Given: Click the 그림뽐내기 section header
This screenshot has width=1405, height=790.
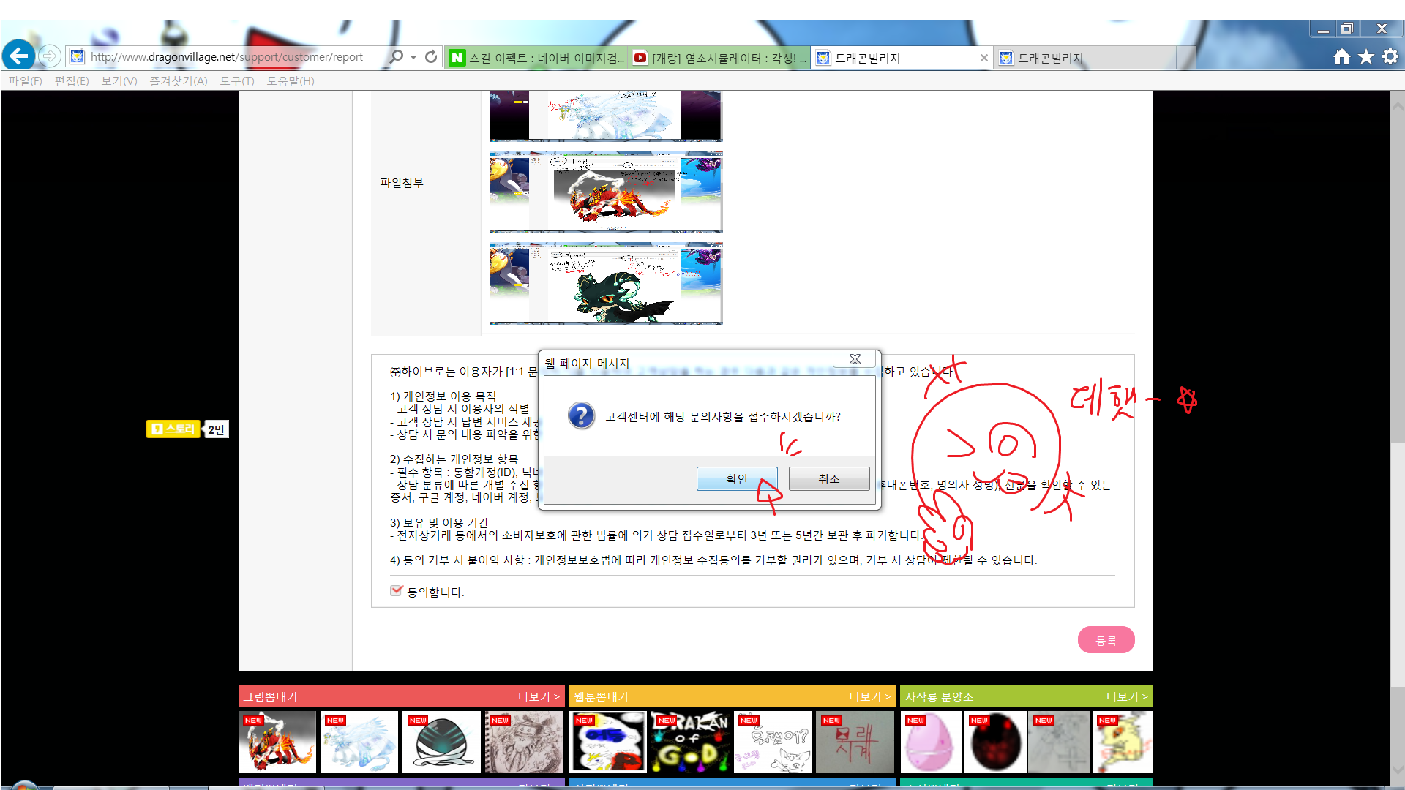Looking at the screenshot, I should (x=270, y=696).
